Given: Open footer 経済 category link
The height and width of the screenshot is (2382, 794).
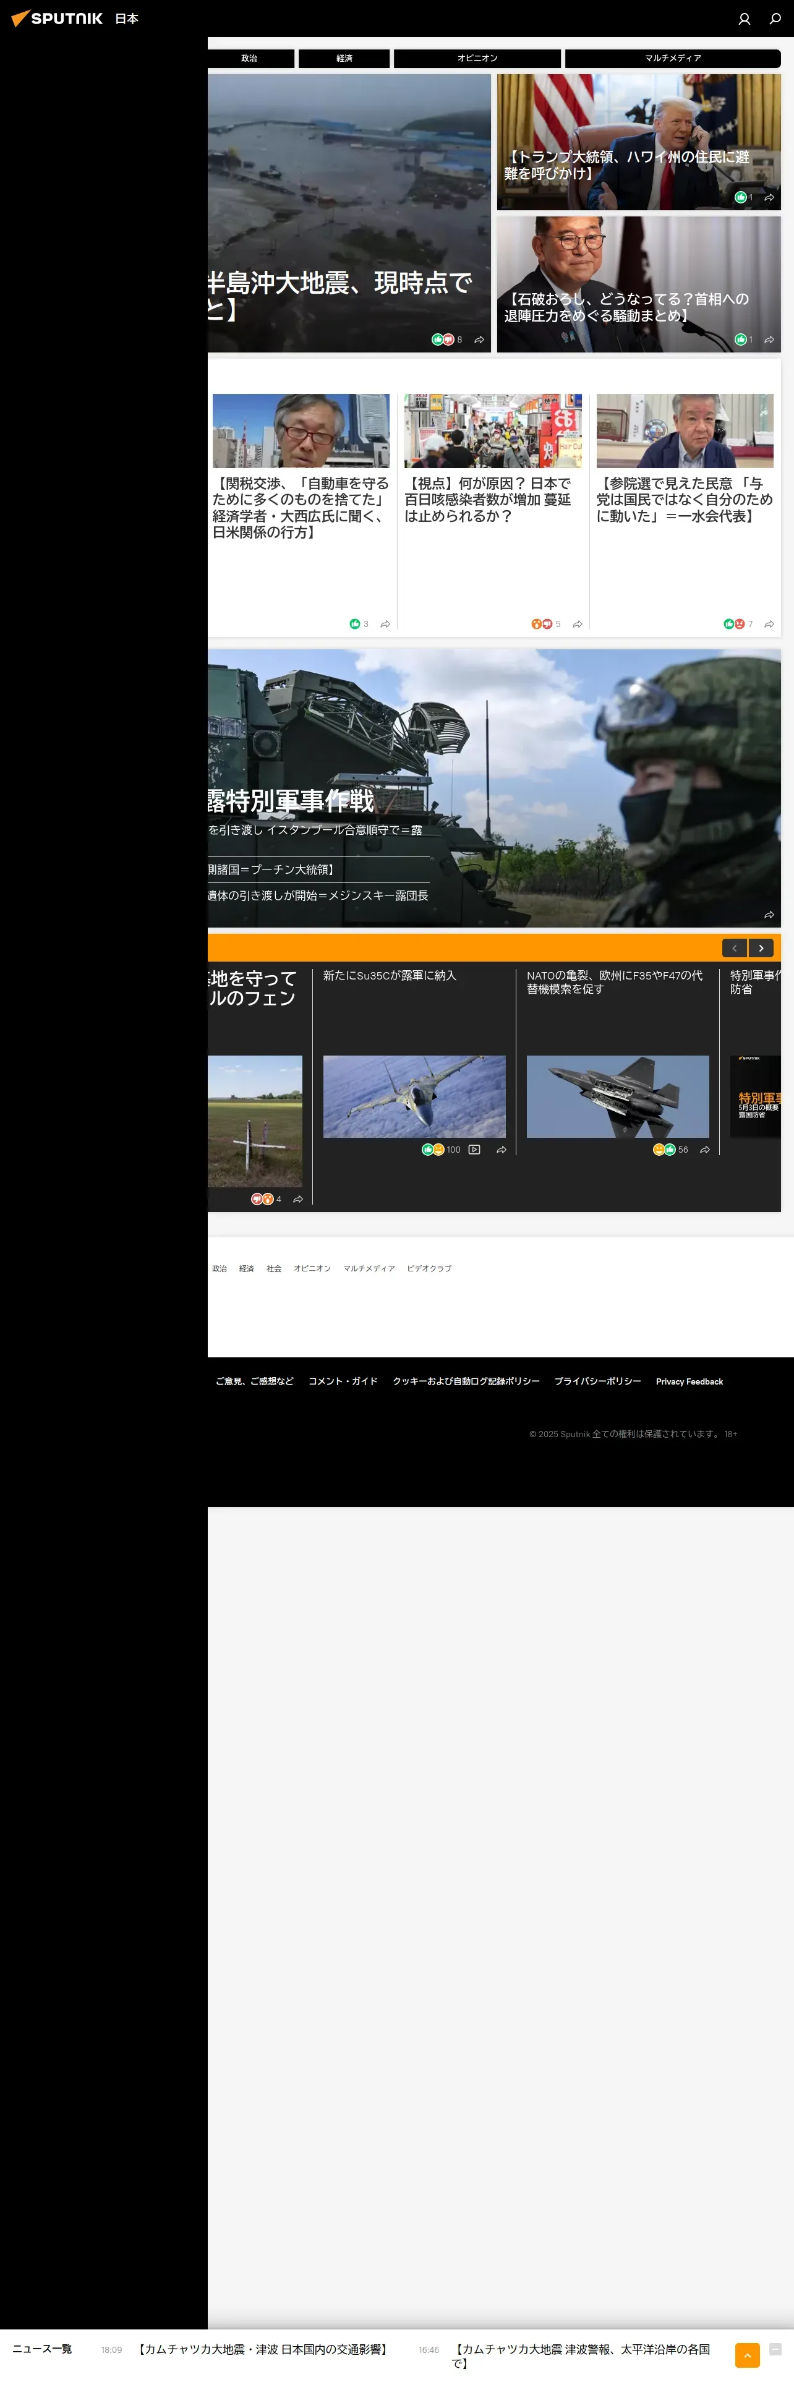Looking at the screenshot, I should coord(246,1269).
